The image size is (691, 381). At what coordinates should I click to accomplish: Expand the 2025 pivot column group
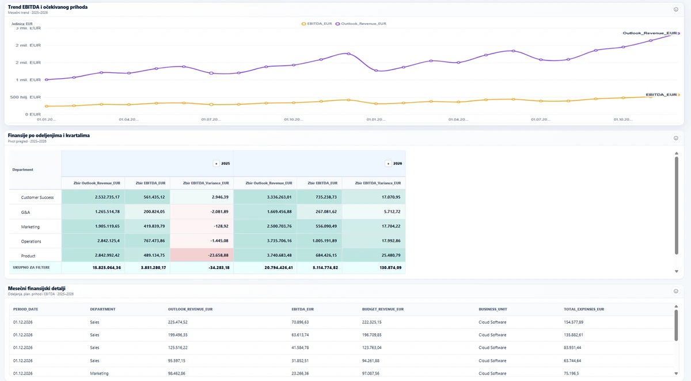(216, 163)
